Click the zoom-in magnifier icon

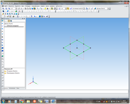(x=3, y=9)
